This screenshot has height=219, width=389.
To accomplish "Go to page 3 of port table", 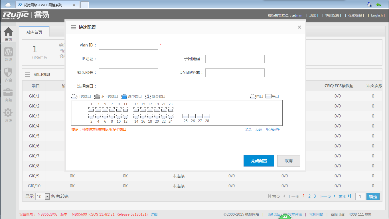I will pos(315,196).
